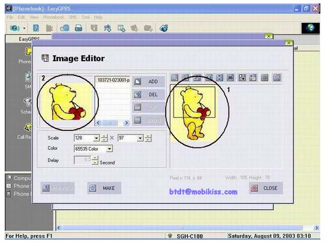This screenshot has height=243, width=325.
Task: Click the rotate 90 degrees icon
Action: click(x=230, y=78)
